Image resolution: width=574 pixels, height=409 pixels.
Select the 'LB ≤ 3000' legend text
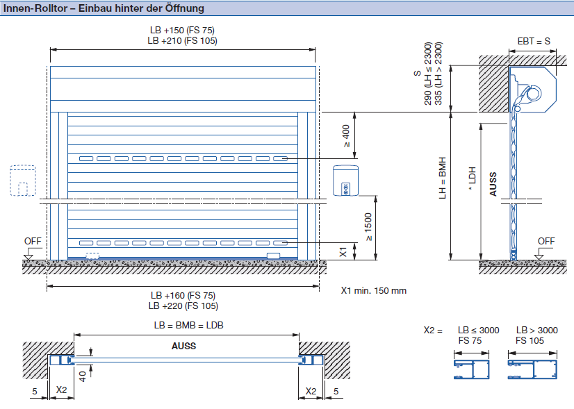click(479, 331)
